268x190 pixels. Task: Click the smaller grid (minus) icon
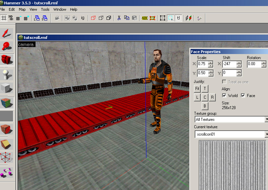tap(18, 18)
